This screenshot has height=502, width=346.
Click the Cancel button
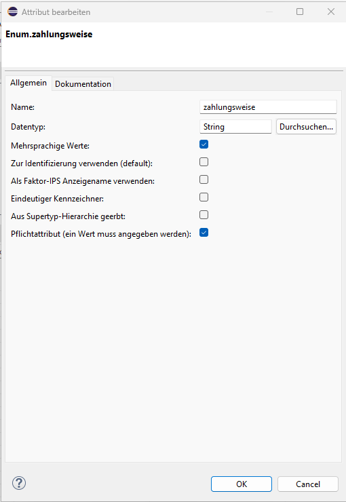point(308,484)
